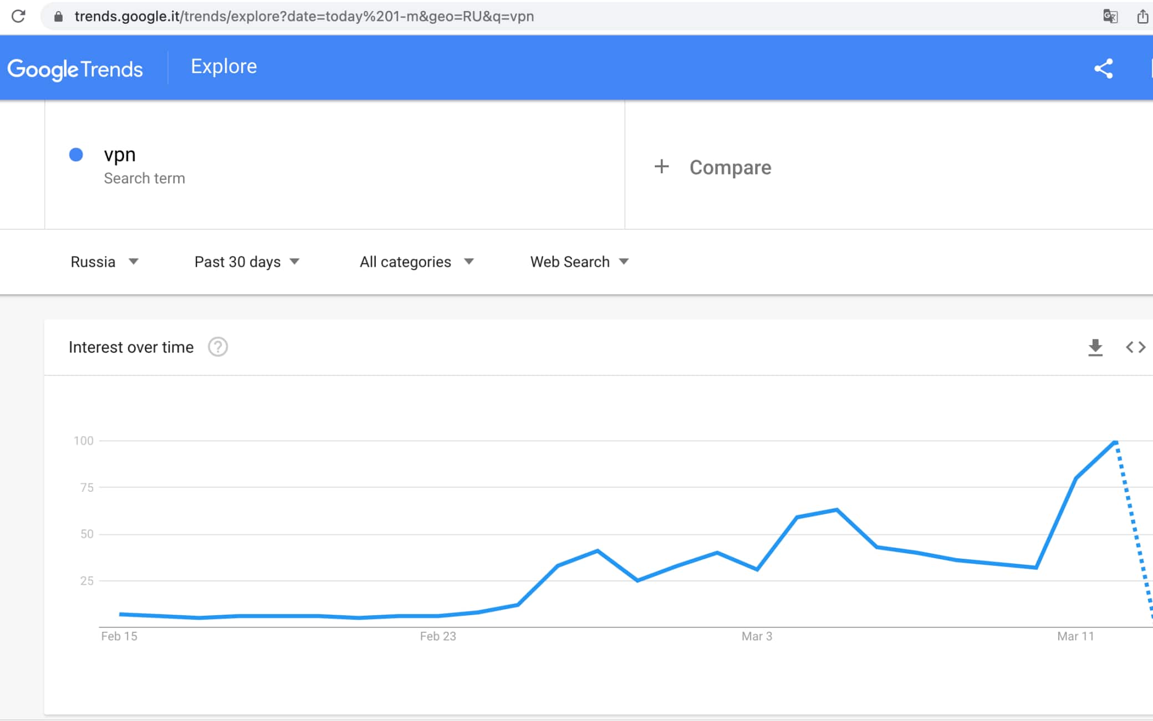Click the URL in the address bar

(x=304, y=17)
